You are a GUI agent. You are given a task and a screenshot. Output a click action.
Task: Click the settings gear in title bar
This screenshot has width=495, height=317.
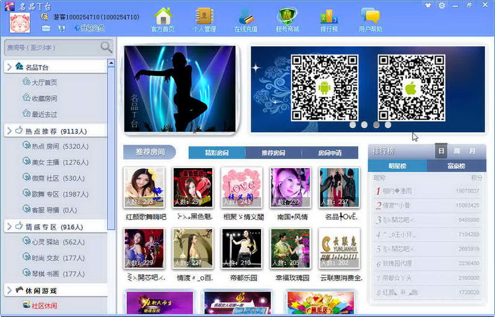pos(442,6)
